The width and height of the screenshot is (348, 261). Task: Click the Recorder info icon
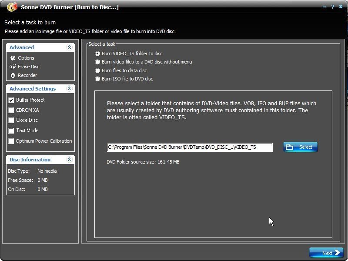[13, 75]
